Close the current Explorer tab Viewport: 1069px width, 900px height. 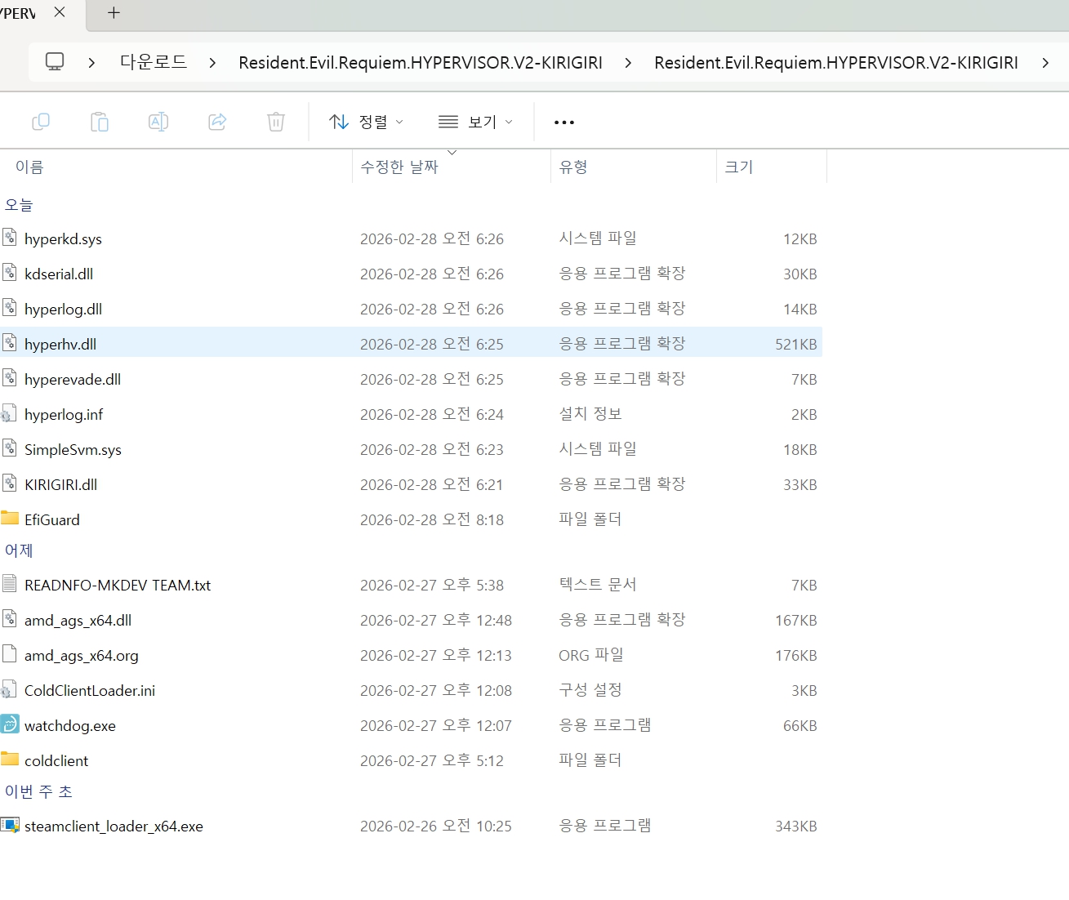pos(60,13)
